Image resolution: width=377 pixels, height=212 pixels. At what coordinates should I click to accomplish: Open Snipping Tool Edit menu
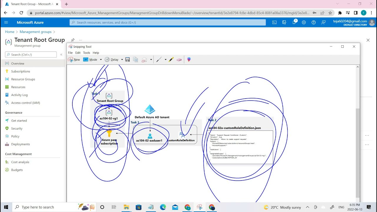78,53
